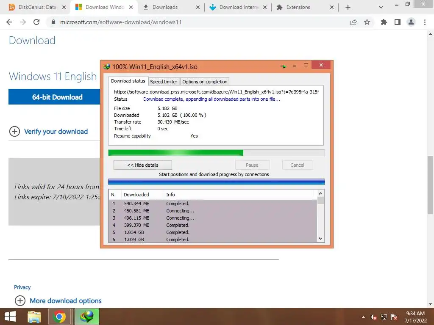The height and width of the screenshot is (325, 434).
Task: Click the Cancel button in IDM
Action: (x=298, y=165)
